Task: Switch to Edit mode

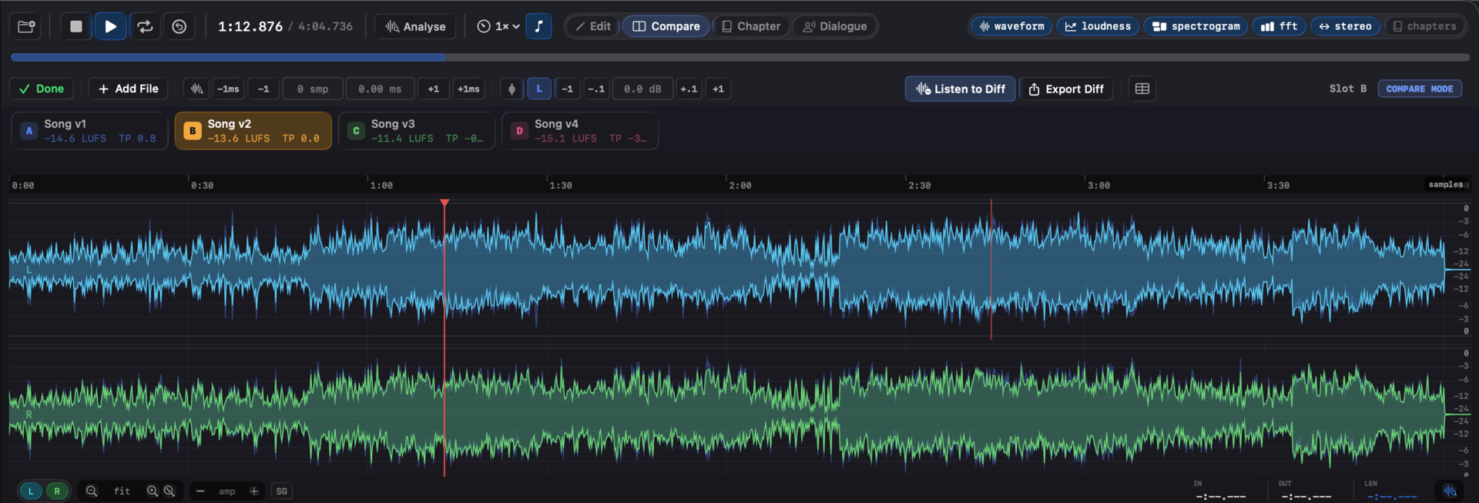Action: point(592,26)
